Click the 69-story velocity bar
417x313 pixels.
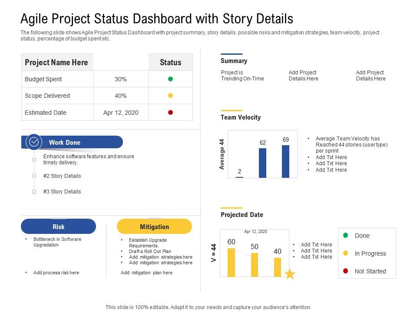285,162
